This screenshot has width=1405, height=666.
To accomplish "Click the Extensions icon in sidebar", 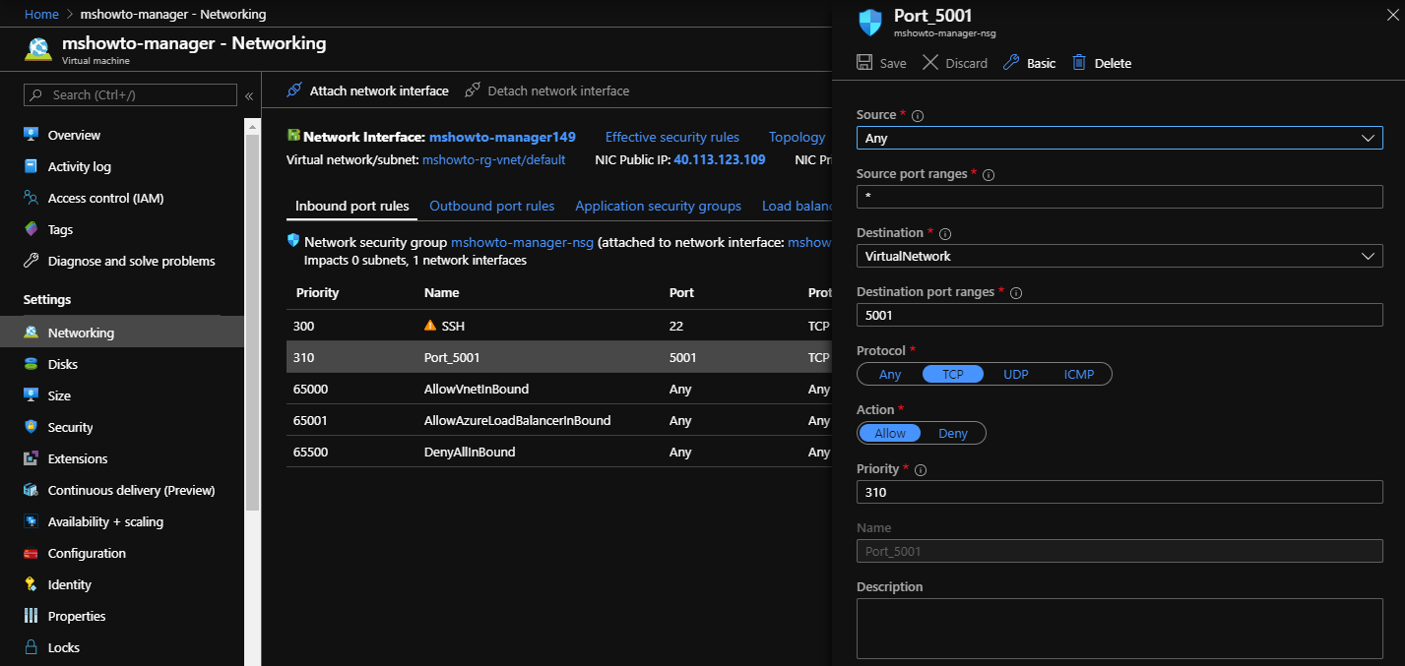I will pos(31,458).
